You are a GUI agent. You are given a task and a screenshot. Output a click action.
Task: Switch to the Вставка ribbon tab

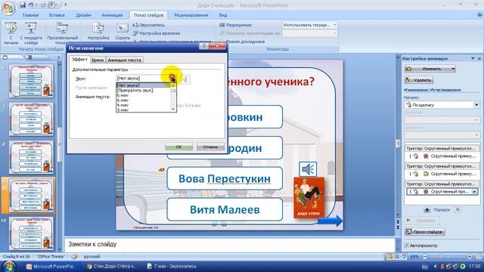[57, 15]
